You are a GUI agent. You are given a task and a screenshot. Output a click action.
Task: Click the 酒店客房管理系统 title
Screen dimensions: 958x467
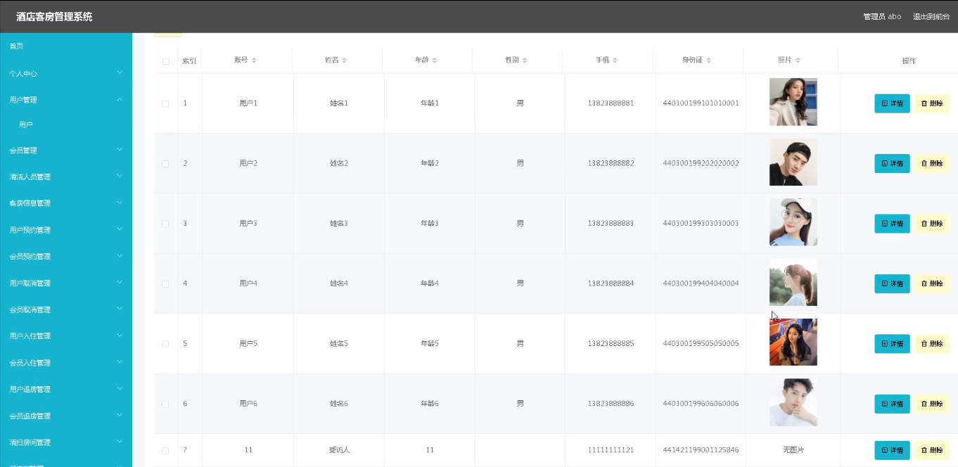(x=54, y=16)
